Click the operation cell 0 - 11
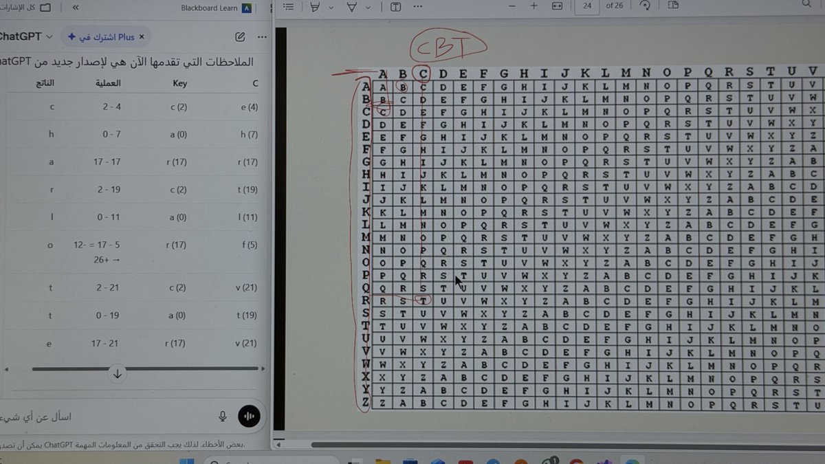825x464 pixels. (x=110, y=217)
